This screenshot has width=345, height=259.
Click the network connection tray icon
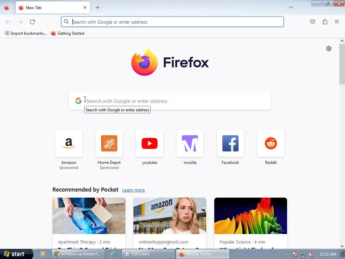[303, 254]
